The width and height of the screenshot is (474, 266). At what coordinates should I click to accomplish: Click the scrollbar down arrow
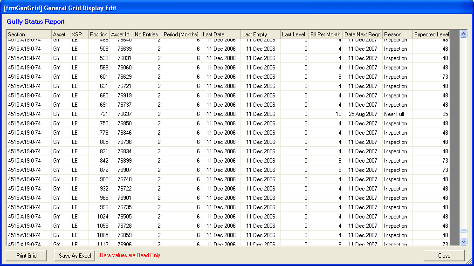pos(463,241)
